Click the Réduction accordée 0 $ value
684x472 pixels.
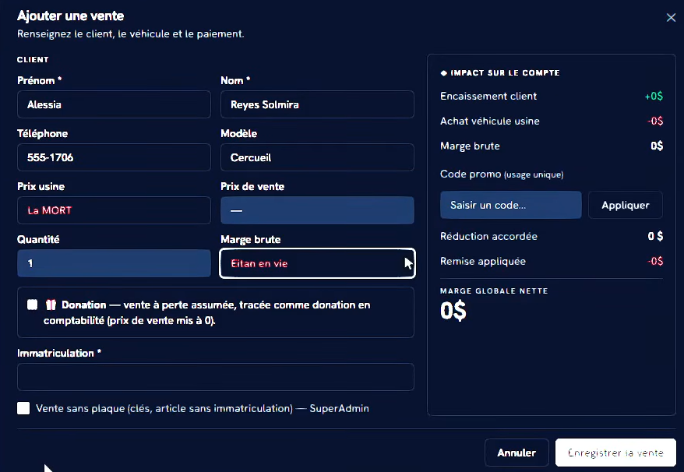(655, 236)
